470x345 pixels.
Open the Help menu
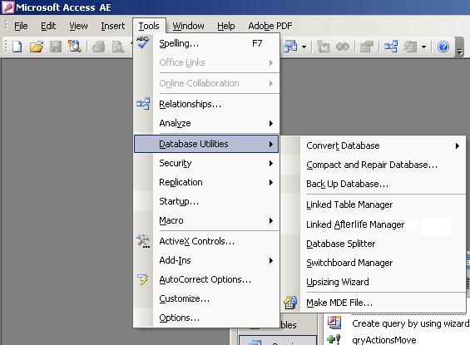(226, 26)
